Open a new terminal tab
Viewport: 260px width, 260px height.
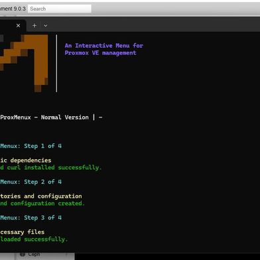click(34, 26)
